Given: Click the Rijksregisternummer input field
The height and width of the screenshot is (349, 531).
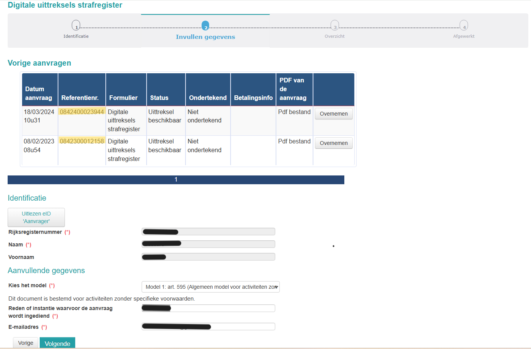Looking at the screenshot, I should click(x=208, y=232).
